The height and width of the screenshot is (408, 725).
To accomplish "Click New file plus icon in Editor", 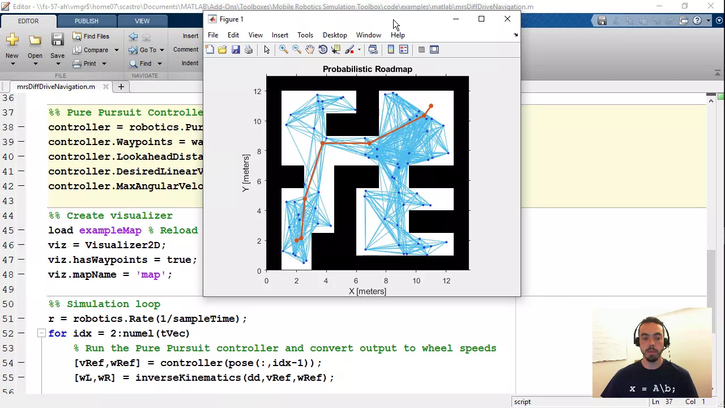I will (x=12, y=40).
